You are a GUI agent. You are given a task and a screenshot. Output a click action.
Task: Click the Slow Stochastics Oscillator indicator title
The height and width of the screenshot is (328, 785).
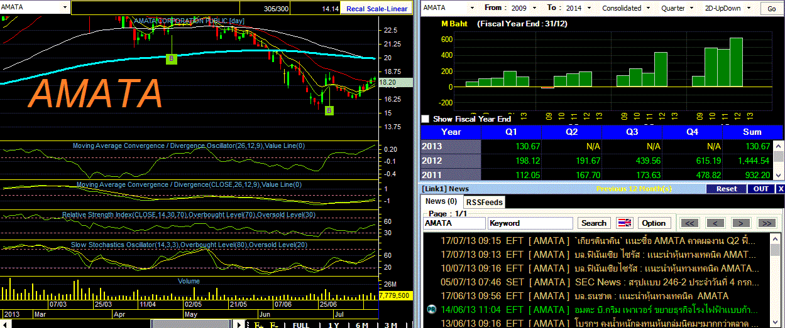(189, 245)
